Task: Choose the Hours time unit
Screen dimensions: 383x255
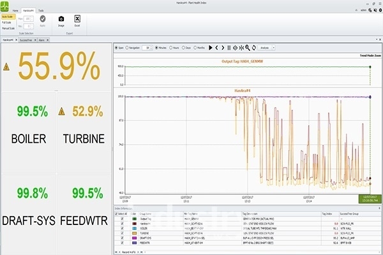Action: (170, 47)
